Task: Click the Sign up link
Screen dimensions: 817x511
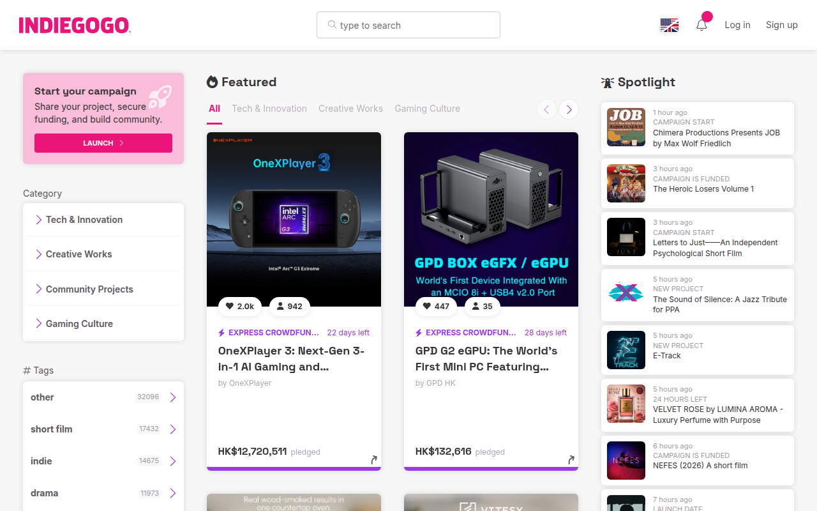Action: (x=782, y=25)
